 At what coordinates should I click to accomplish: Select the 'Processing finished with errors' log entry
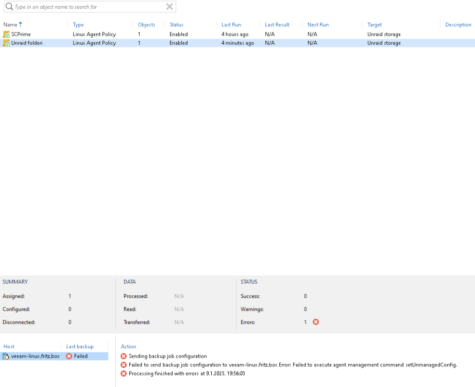[187, 374]
